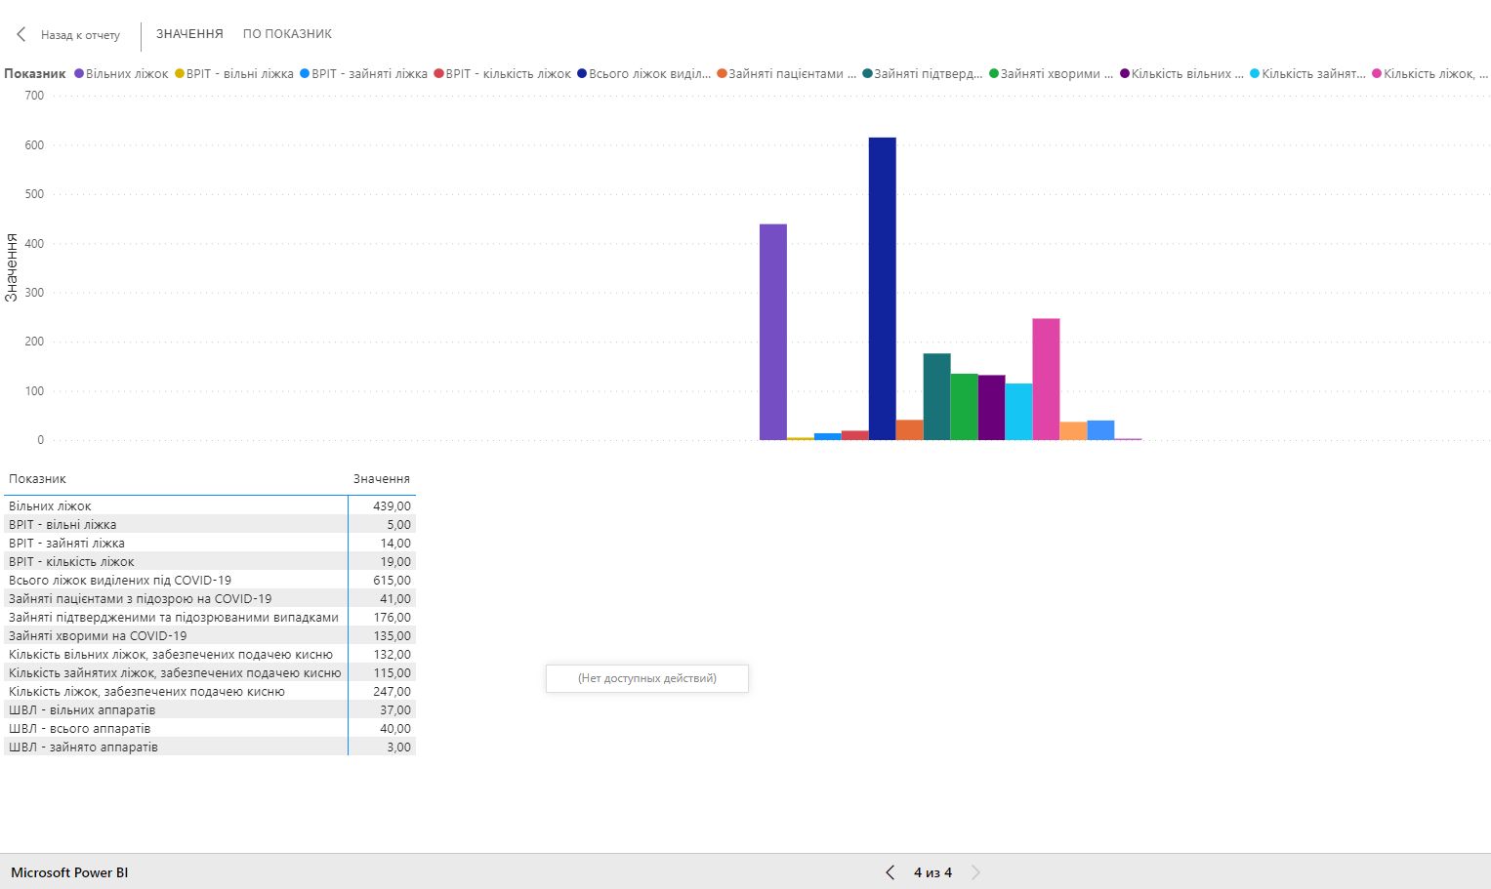This screenshot has height=889, width=1491.
Task: Switch to the ЗНАЧЕННЯ tab
Action: point(189,34)
